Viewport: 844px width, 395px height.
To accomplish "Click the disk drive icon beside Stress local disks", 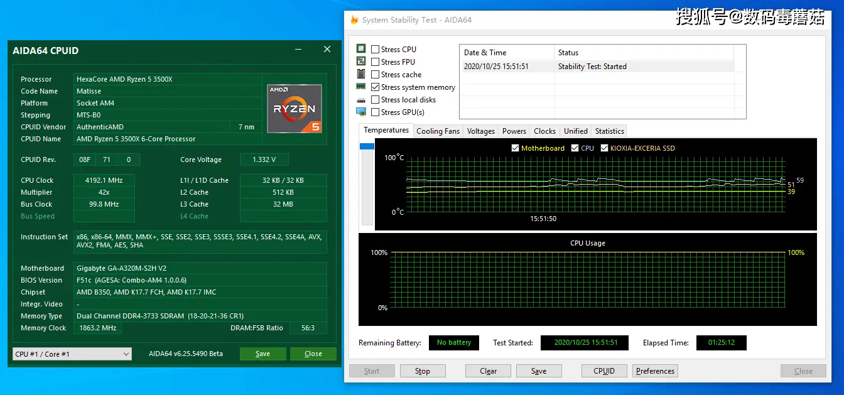I will point(361,100).
